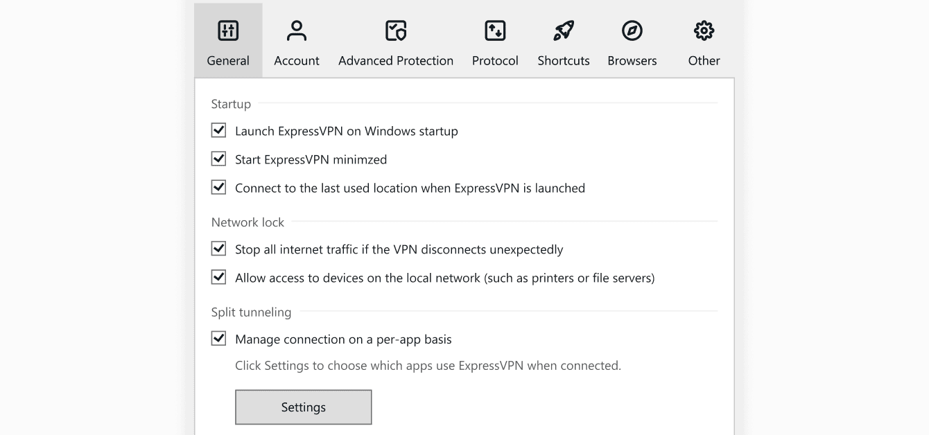
Task: Select the Advanced Protection tab label
Action: pos(396,61)
